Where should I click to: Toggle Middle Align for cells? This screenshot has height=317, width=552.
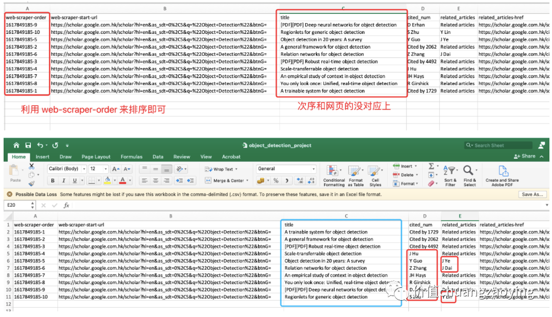click(x=155, y=169)
